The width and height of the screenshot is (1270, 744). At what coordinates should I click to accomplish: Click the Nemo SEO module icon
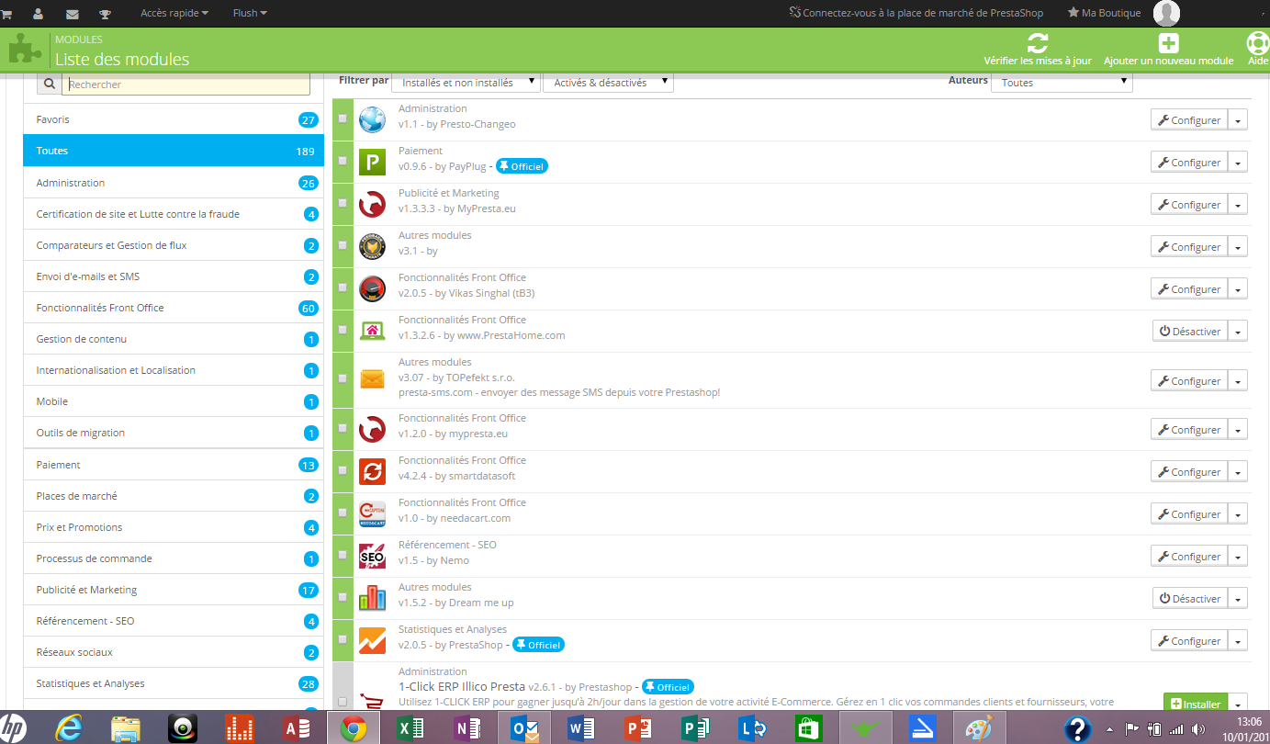point(372,556)
